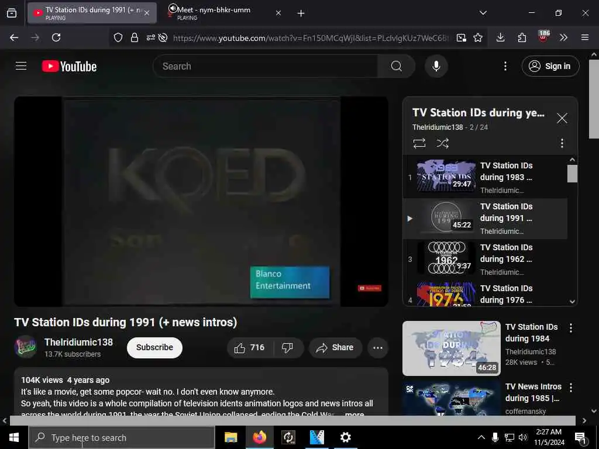Toggle playlist shuffle button
The image size is (599, 449).
[442, 143]
